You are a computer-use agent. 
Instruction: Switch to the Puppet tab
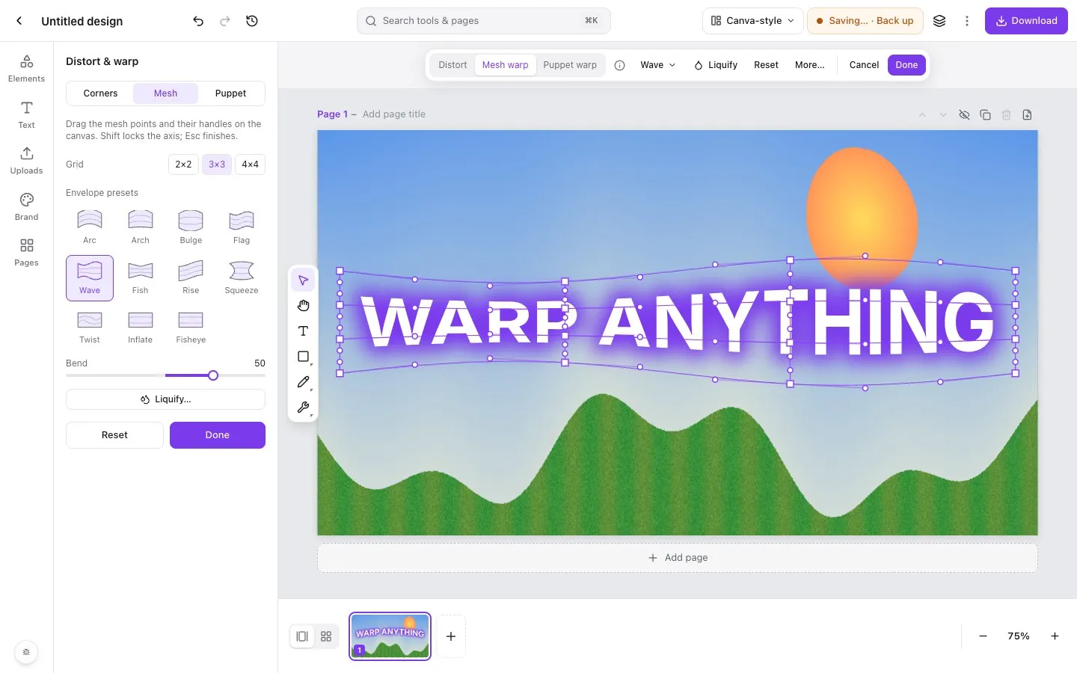pyautogui.click(x=230, y=93)
